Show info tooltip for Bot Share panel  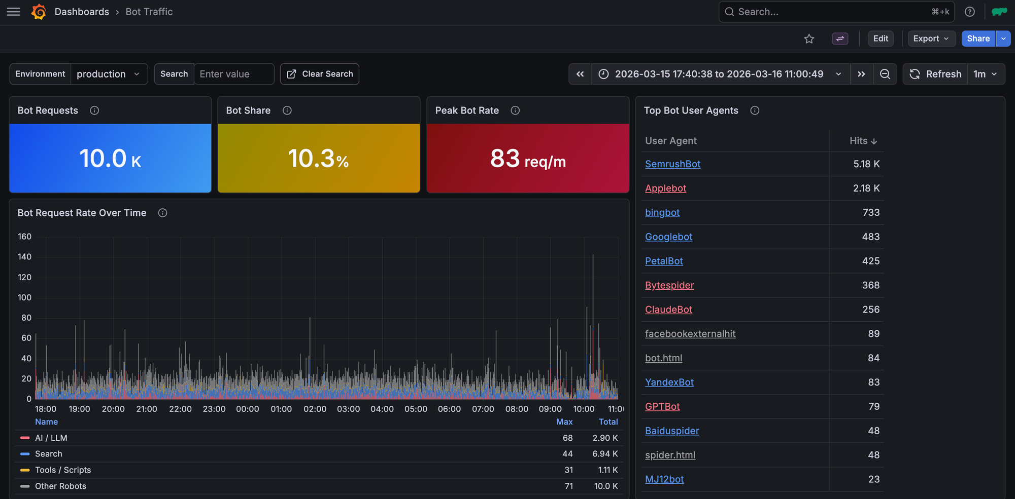(287, 110)
